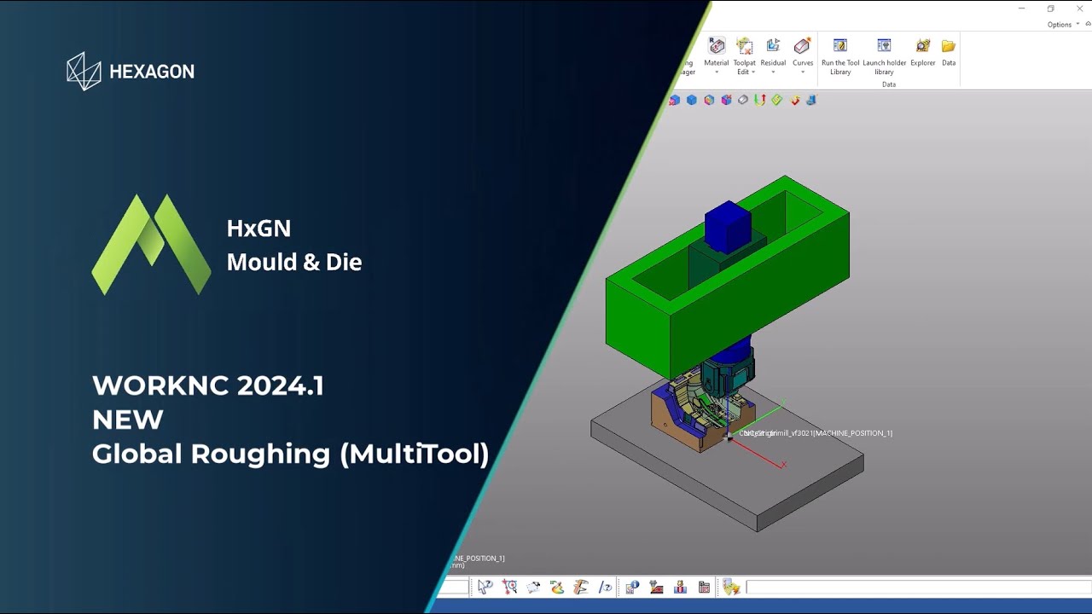
Task: Click the red-yellow curved arrow icon
Action: point(794,100)
